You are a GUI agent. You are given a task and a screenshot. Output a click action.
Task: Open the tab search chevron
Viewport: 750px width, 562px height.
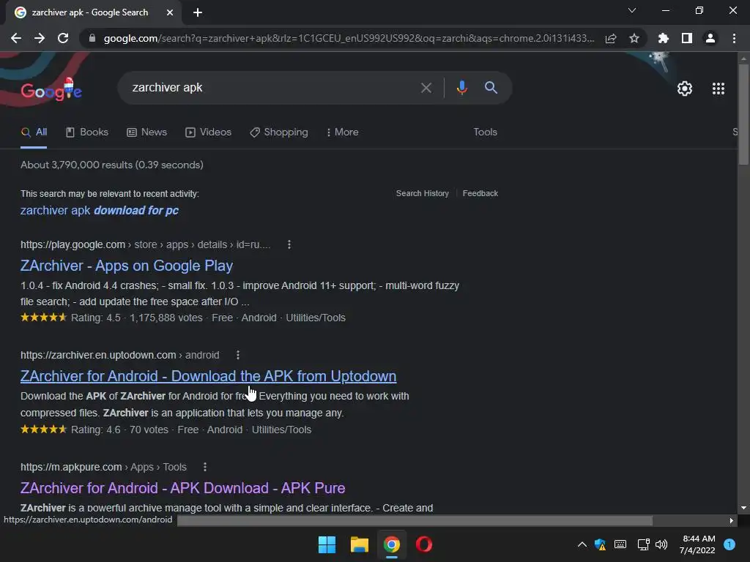point(632,10)
